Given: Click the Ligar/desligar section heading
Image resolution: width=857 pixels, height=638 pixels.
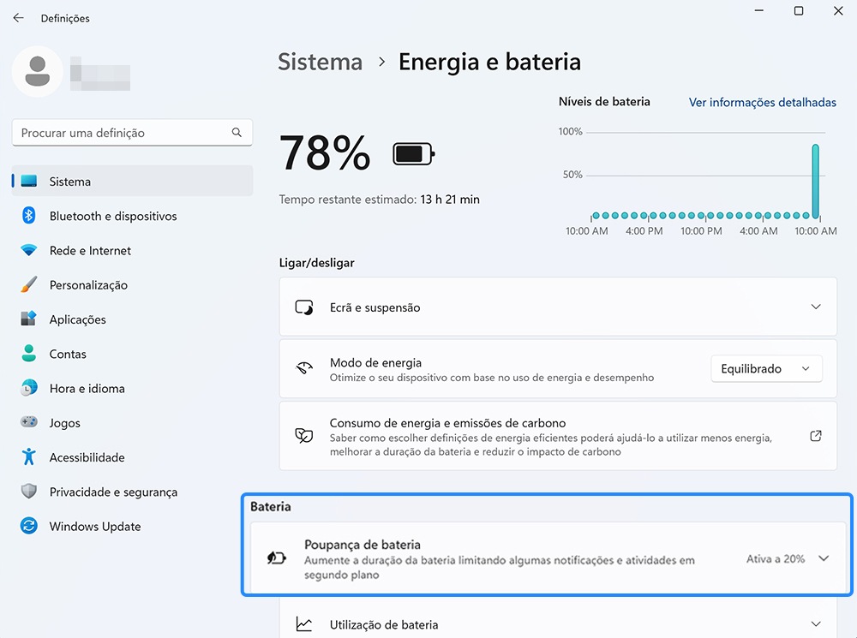Looking at the screenshot, I should tap(316, 263).
